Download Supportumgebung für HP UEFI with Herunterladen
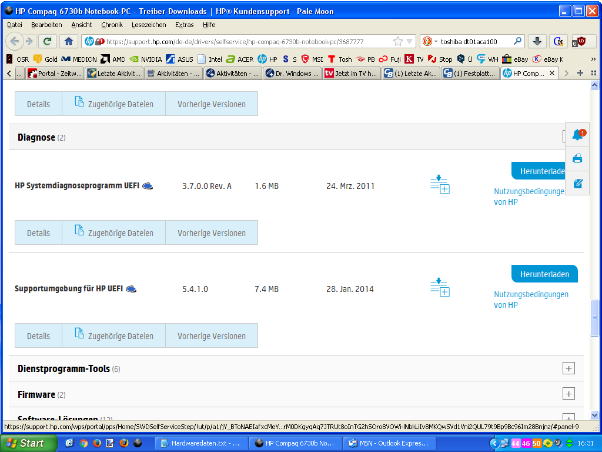Screen dimensions: 602x452 point(544,274)
